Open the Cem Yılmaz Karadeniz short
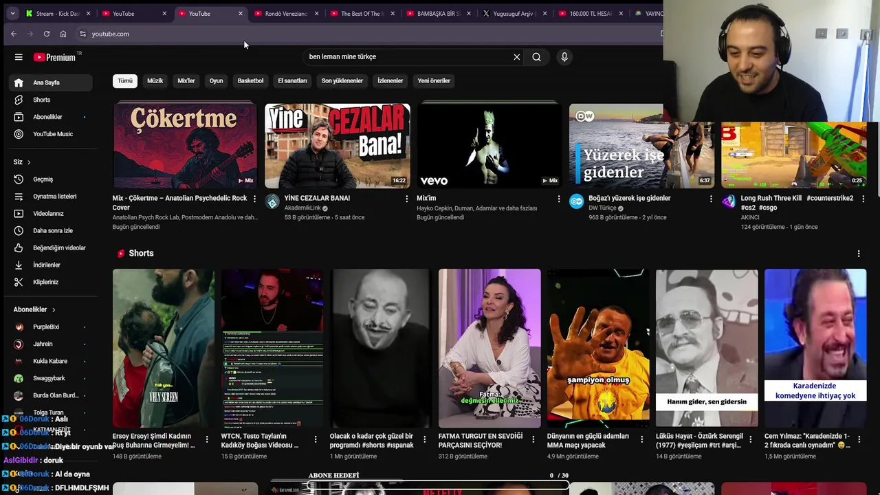 [815, 348]
